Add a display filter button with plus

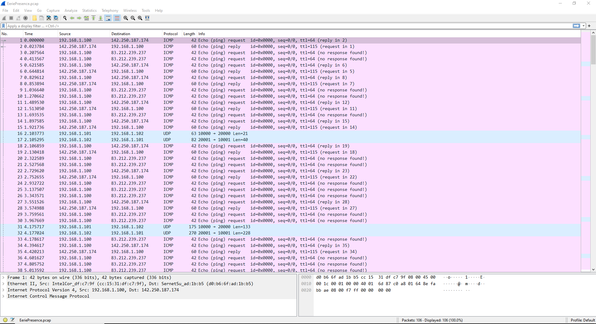pyautogui.click(x=589, y=26)
